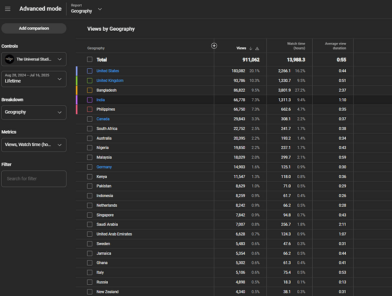Toggle the United States checkbox

pos(90,71)
